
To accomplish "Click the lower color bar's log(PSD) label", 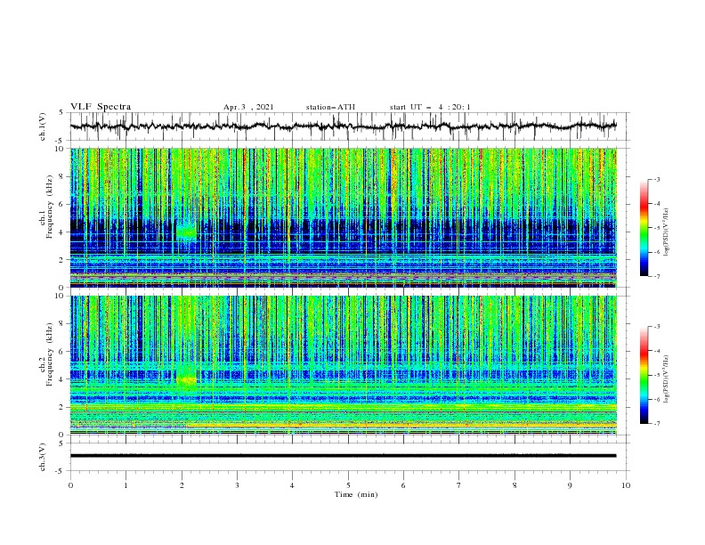I will (666, 378).
